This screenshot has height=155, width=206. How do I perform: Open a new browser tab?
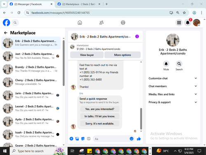(106, 4)
